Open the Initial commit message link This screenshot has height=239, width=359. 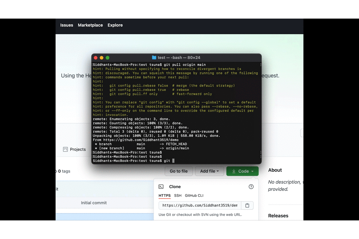[x=94, y=202]
